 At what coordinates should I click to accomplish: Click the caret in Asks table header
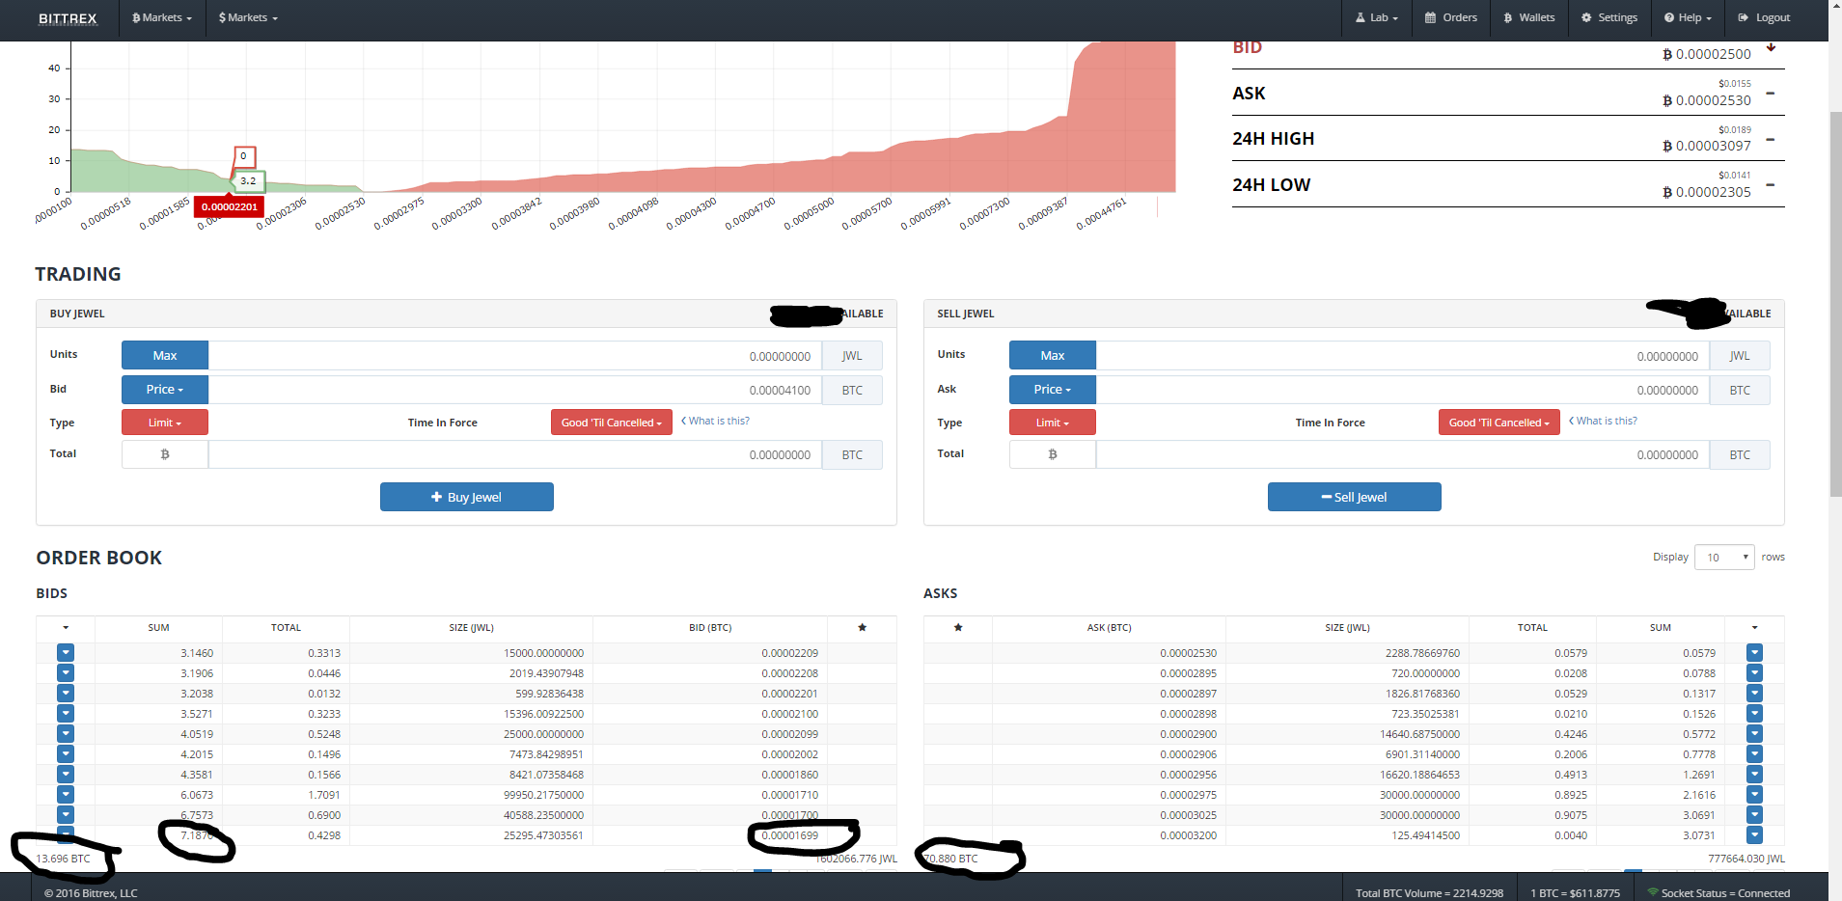[1754, 628]
